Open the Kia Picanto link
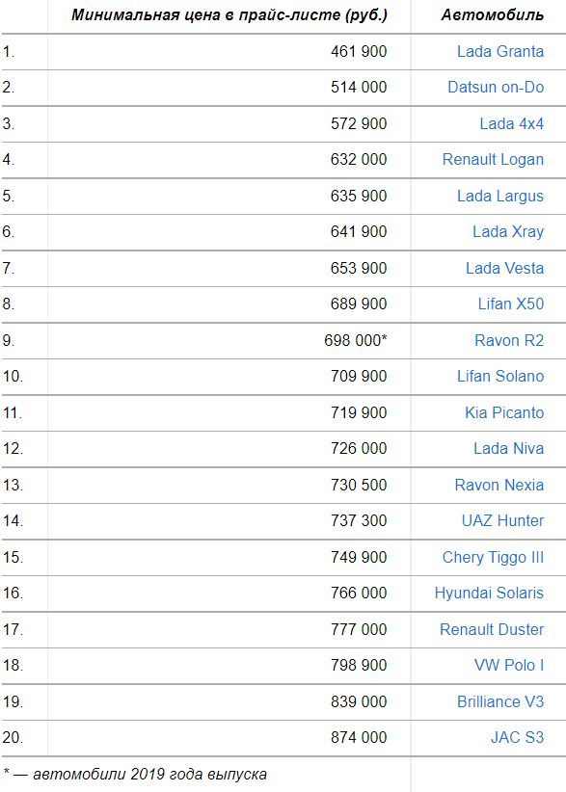The width and height of the screenshot is (566, 792). pyautogui.click(x=504, y=412)
